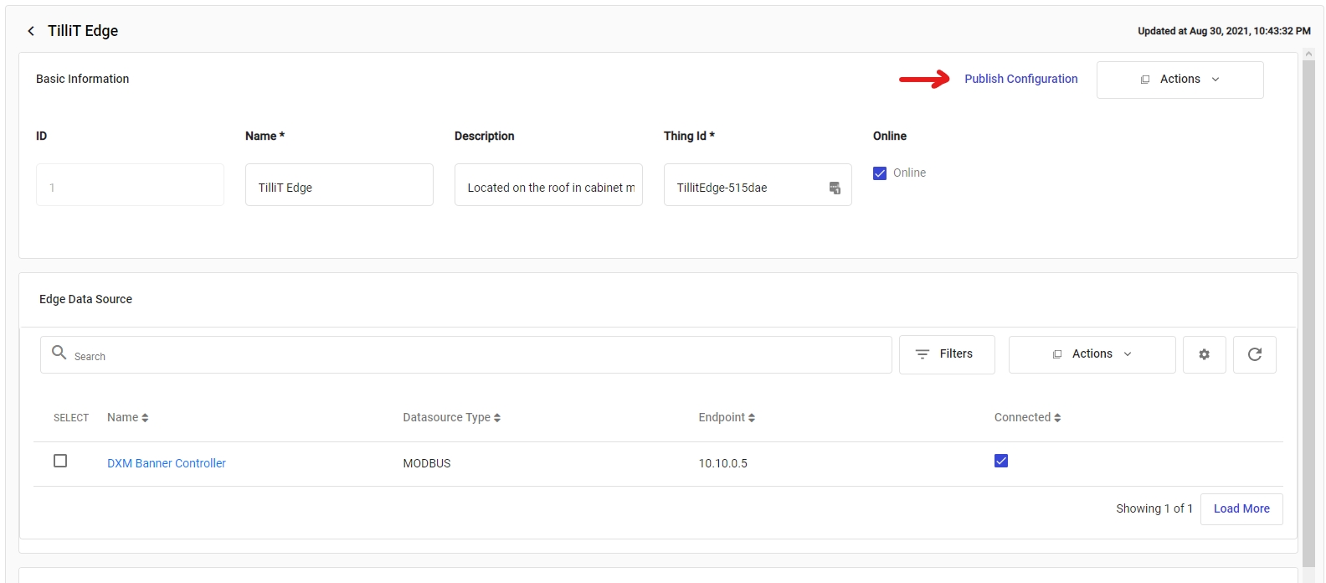Screen dimensions: 1326x583
Task: Expand Basic Information Actions dropdown
Action: click(1180, 80)
